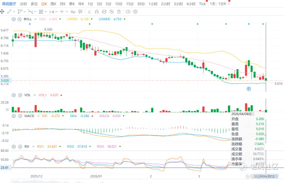
Task: Toggle hide drawings eye icon
Action: [x=112, y=12]
